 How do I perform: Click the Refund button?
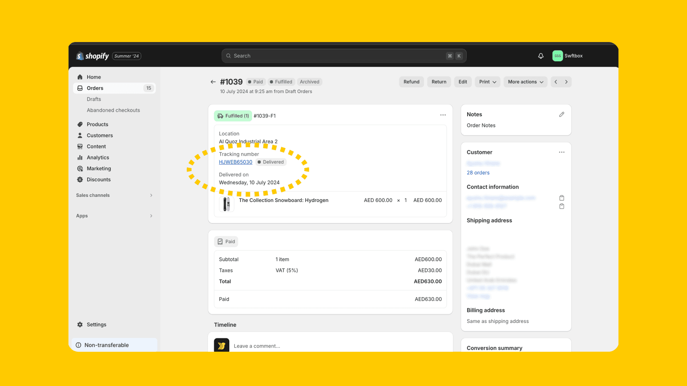(x=411, y=81)
